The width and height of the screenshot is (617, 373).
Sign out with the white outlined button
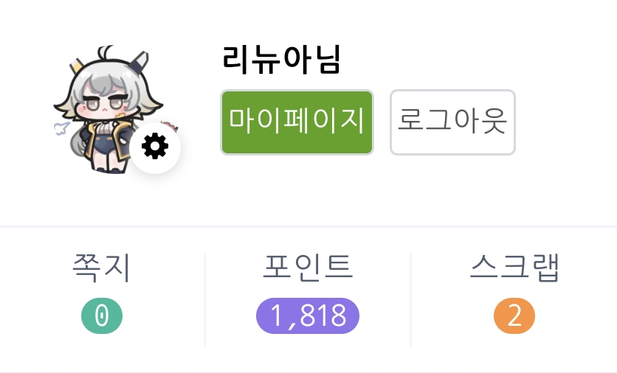tap(452, 122)
